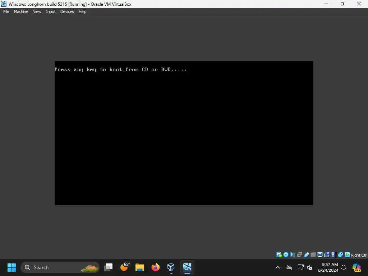Open the Machine menu

coord(21,11)
